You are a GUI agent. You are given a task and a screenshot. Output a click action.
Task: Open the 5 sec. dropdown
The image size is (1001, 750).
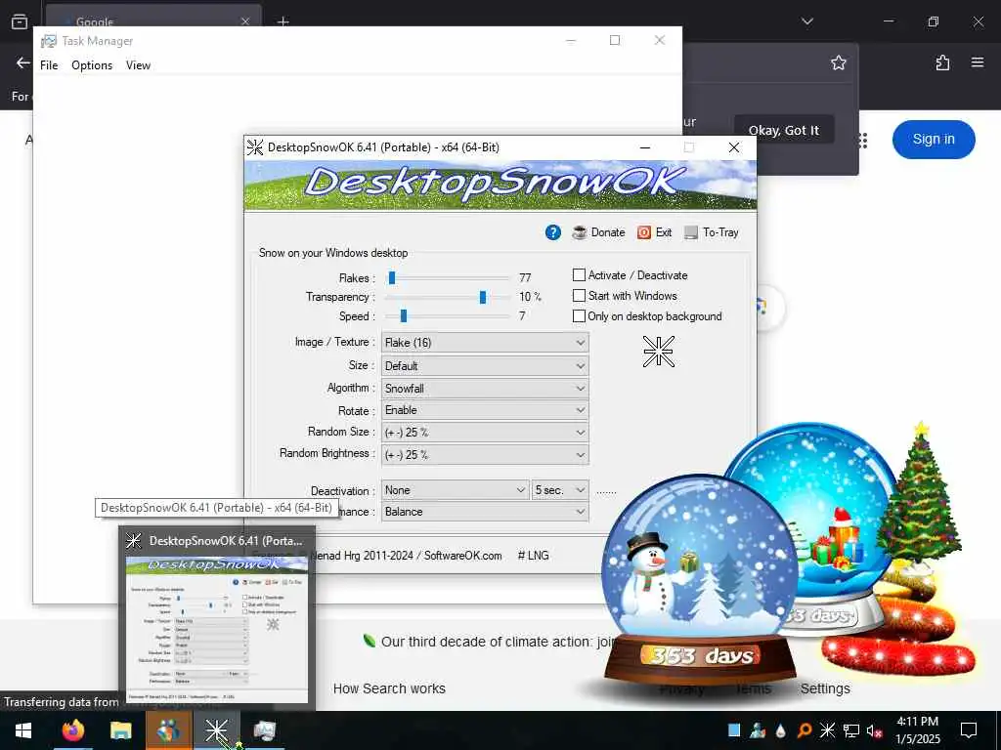pos(560,490)
